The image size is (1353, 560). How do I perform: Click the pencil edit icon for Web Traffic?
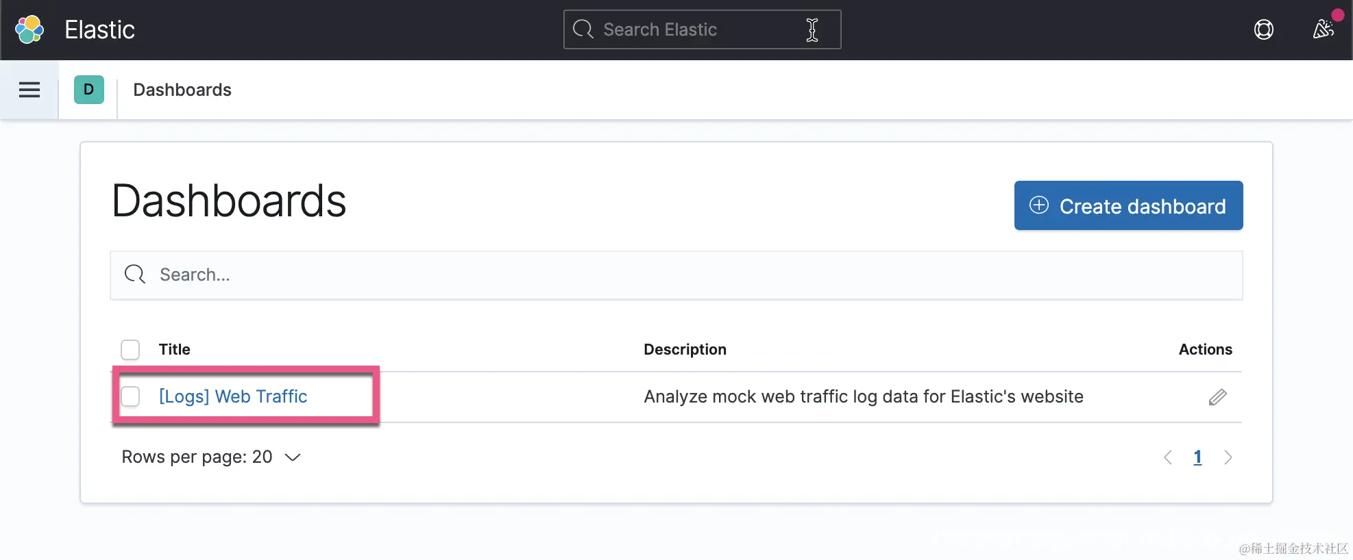coord(1217,397)
